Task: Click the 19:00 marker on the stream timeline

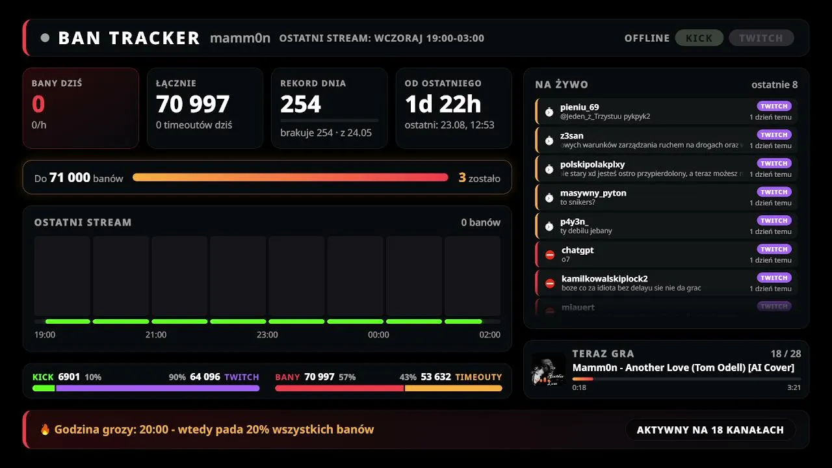Action: [x=45, y=335]
